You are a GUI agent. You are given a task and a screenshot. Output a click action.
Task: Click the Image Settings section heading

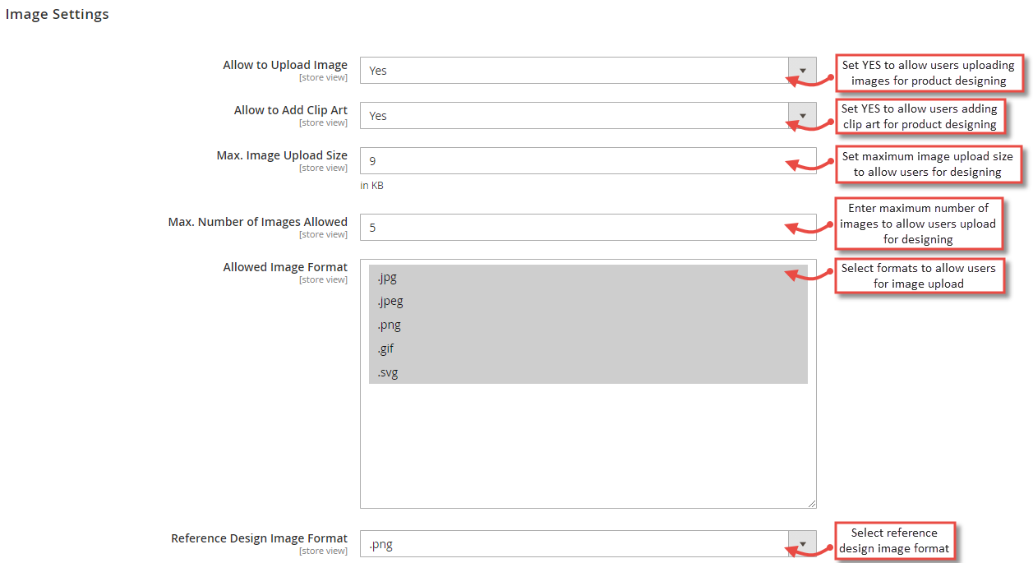[x=57, y=14]
